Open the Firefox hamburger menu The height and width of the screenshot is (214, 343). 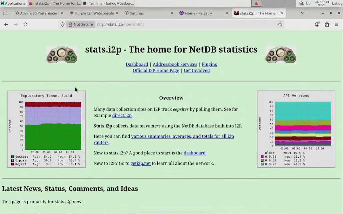coord(336,24)
